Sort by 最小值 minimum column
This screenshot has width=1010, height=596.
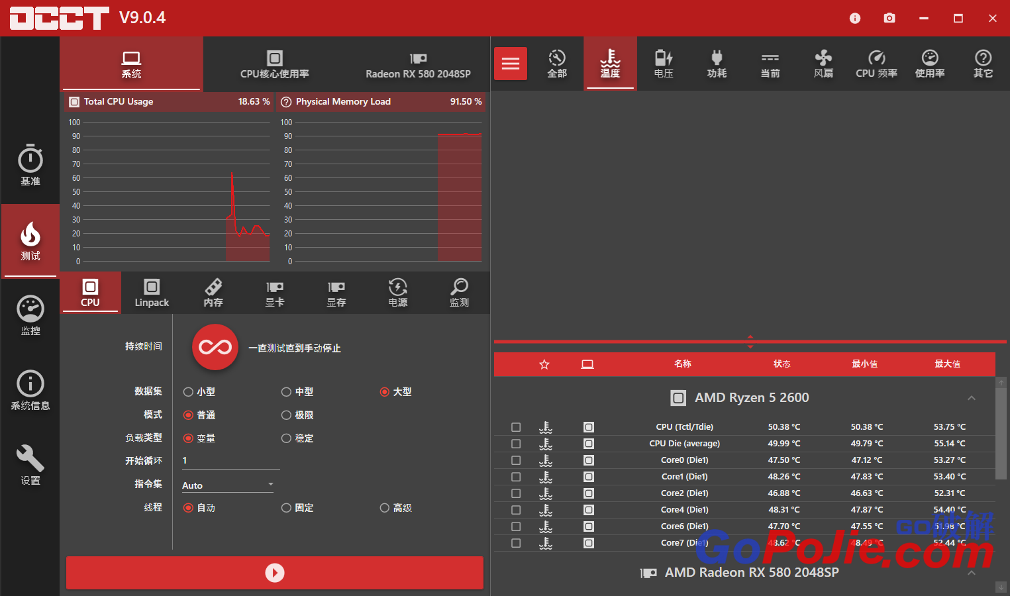click(x=865, y=364)
